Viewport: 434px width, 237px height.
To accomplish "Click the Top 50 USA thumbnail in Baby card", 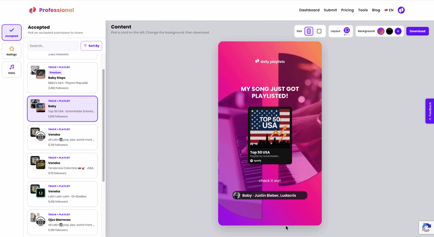I will pyautogui.click(x=41, y=107).
